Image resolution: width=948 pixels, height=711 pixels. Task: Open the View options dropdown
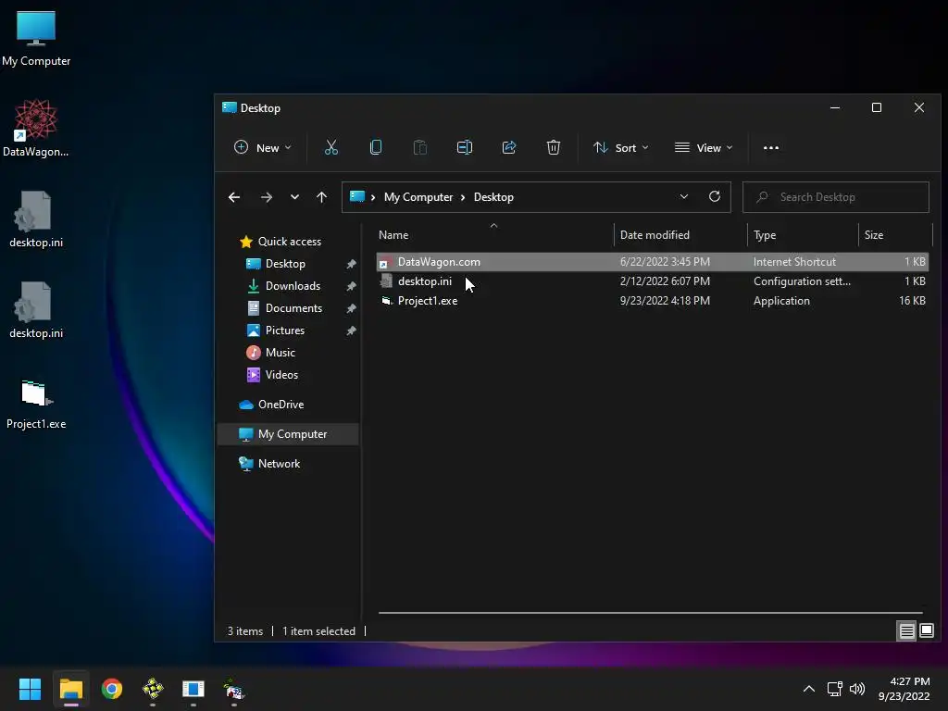point(704,147)
